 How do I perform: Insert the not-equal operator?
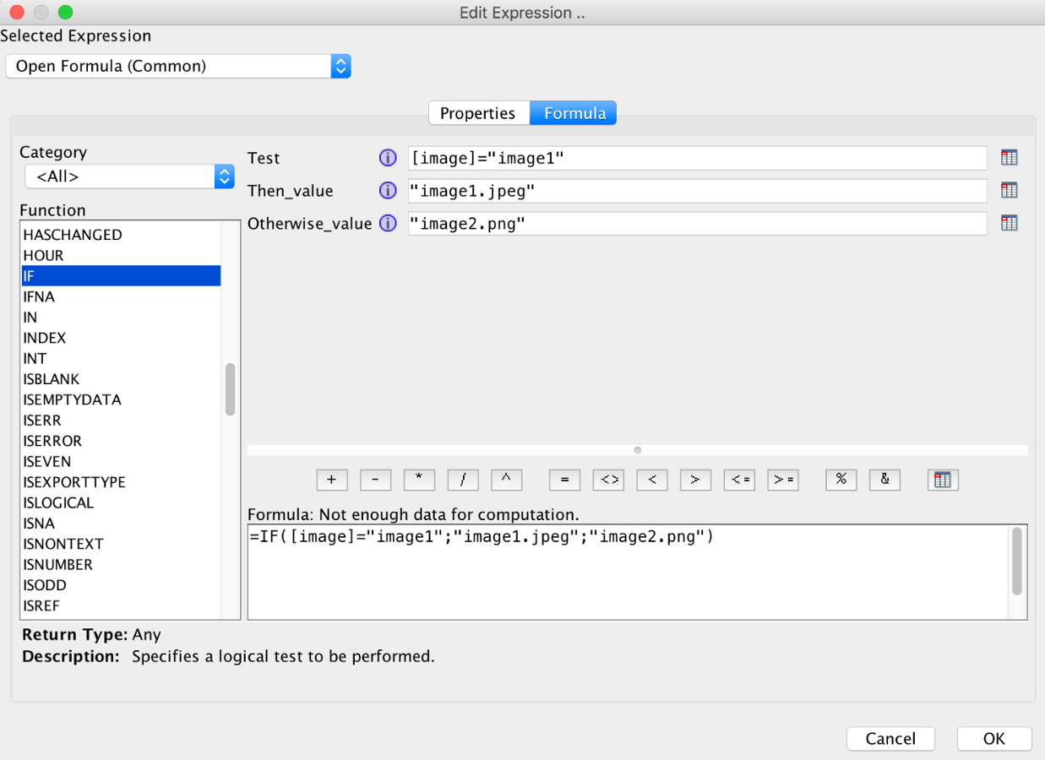[608, 480]
